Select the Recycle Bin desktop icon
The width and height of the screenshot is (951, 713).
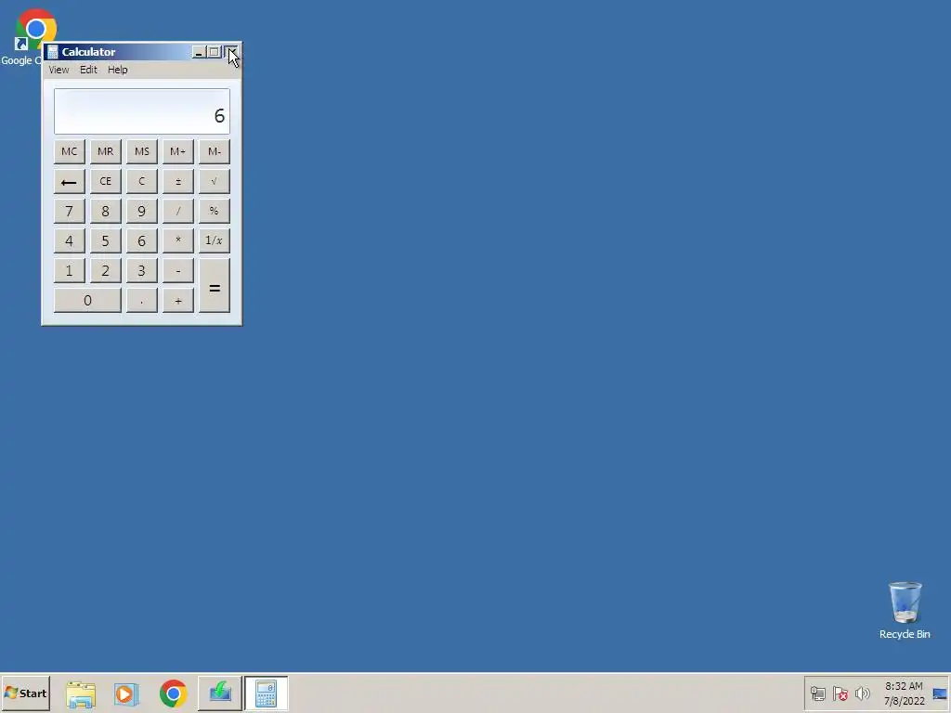pos(905,610)
